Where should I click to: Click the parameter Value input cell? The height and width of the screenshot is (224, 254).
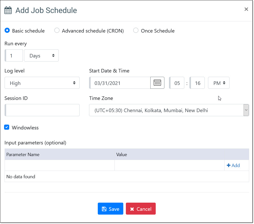pyautogui.click(x=170, y=166)
